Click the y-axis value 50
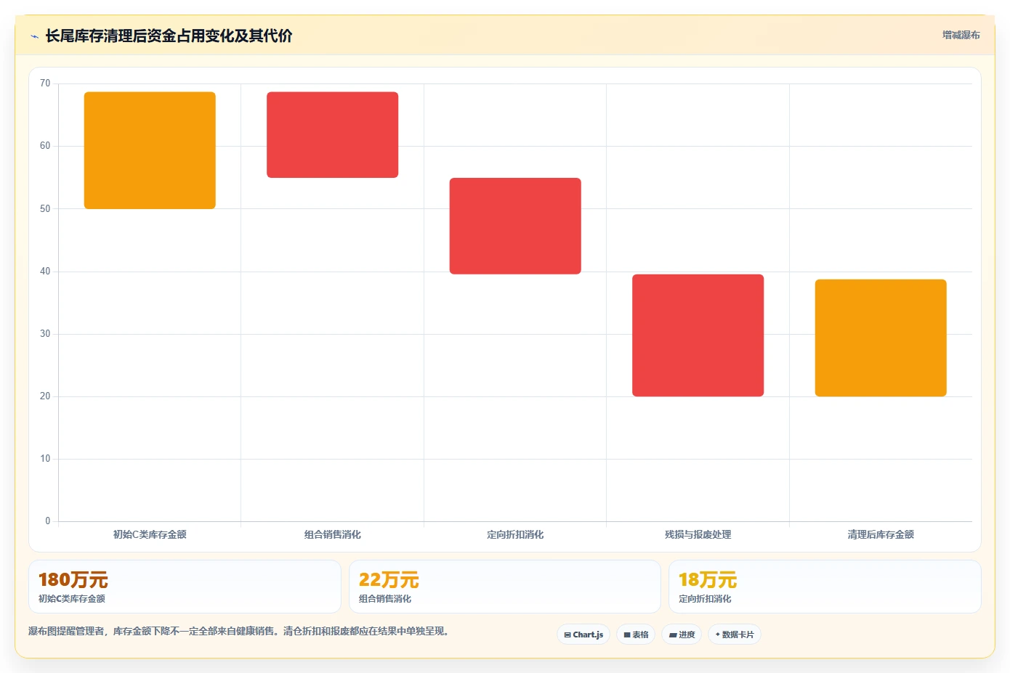Screen dimensions: 1010x673 (x=45, y=208)
